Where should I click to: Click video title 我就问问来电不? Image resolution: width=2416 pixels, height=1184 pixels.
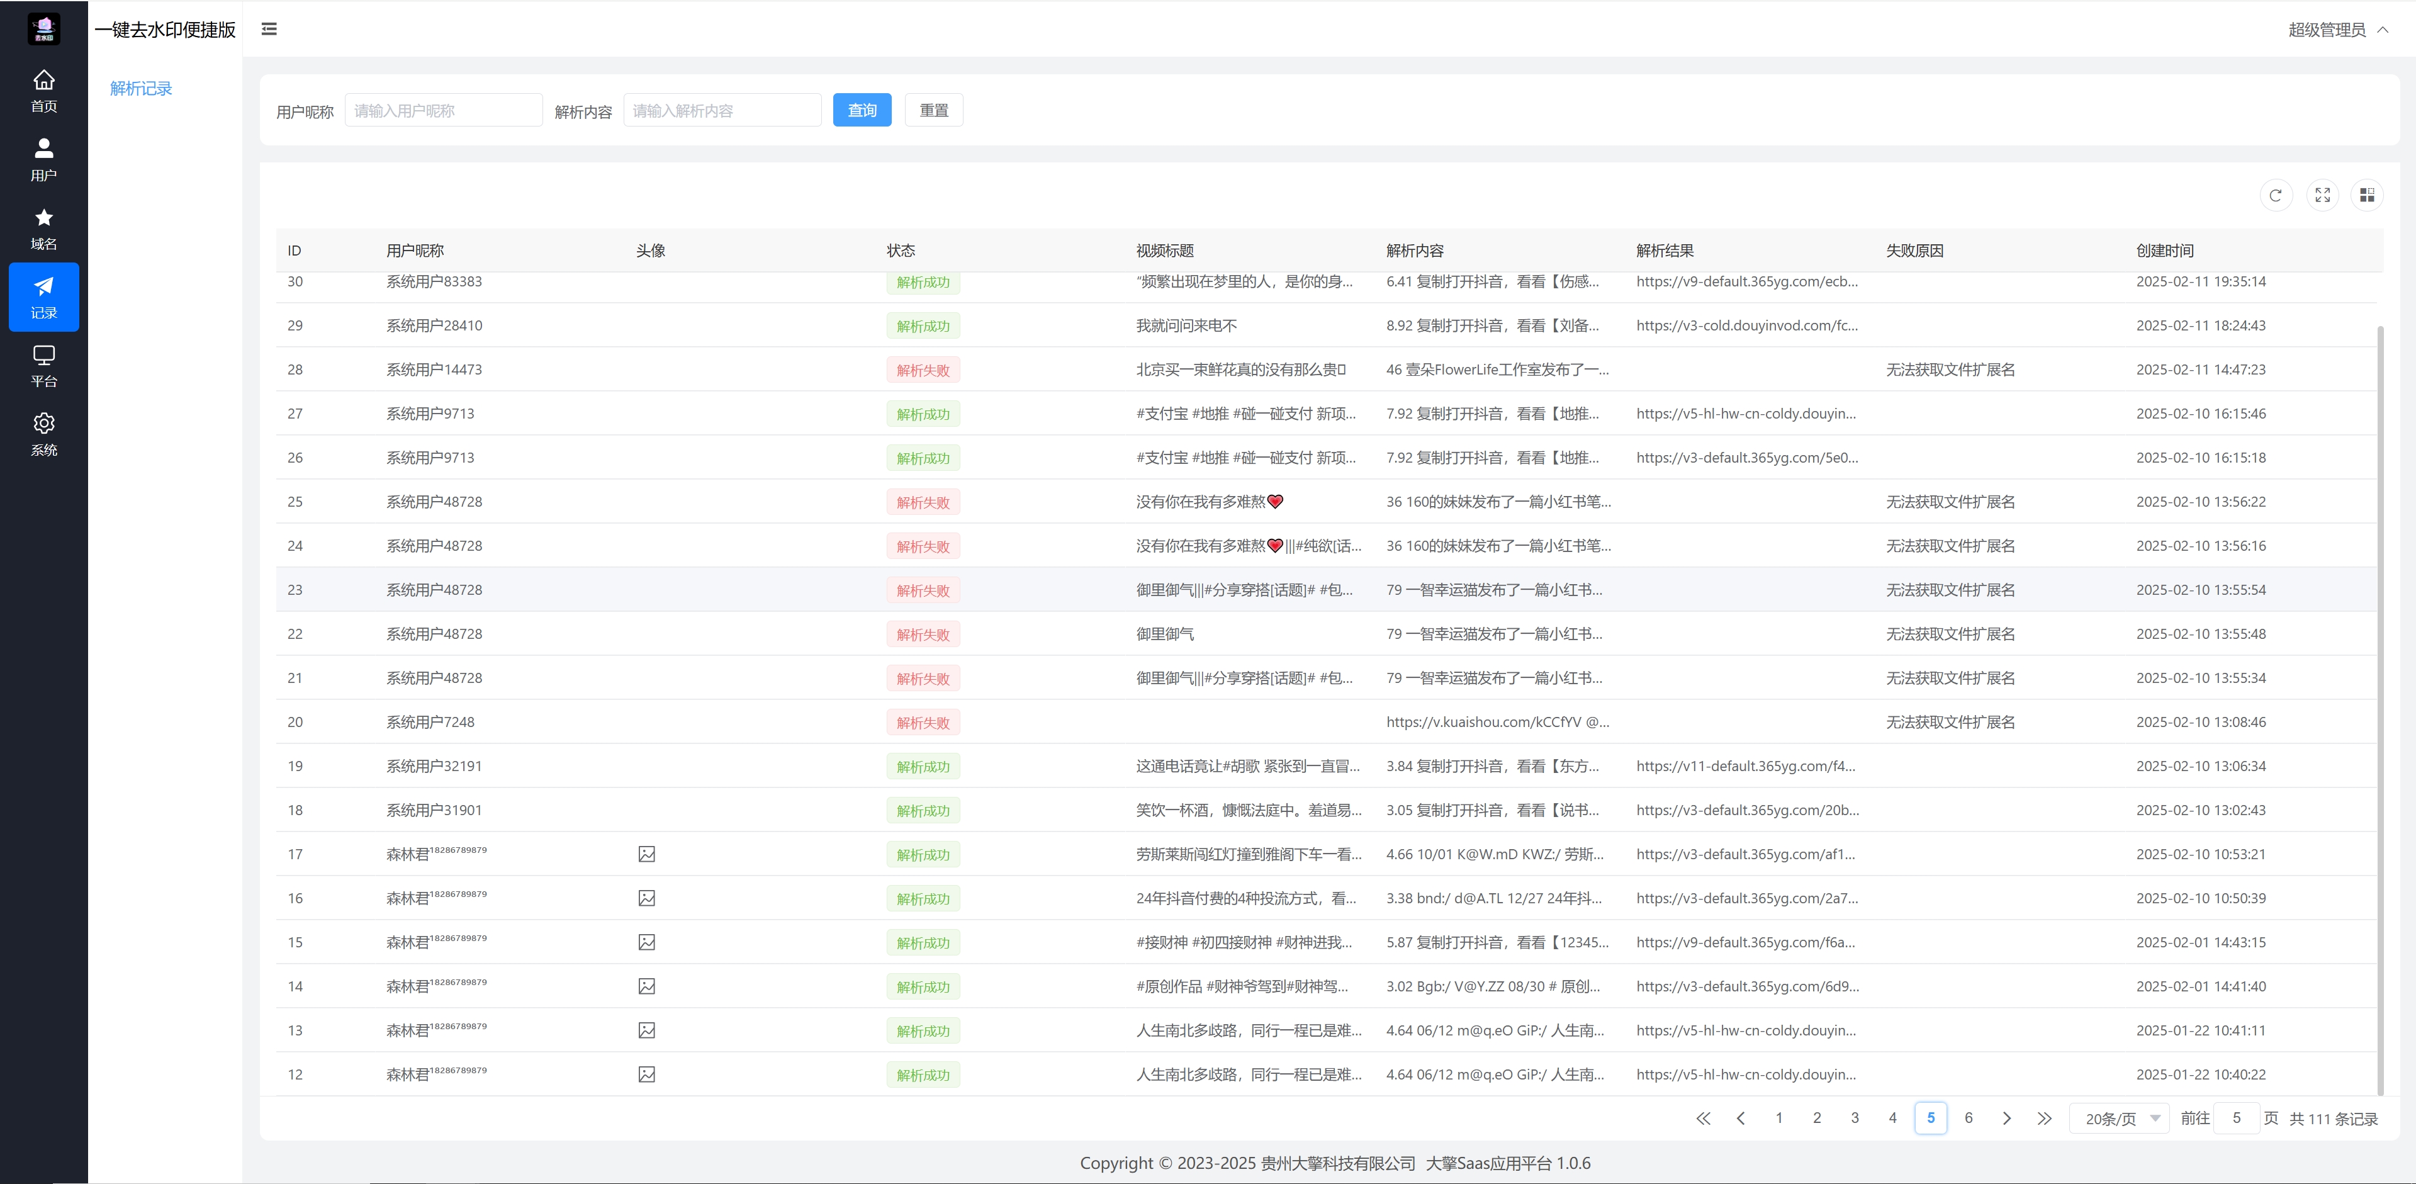(x=1186, y=325)
